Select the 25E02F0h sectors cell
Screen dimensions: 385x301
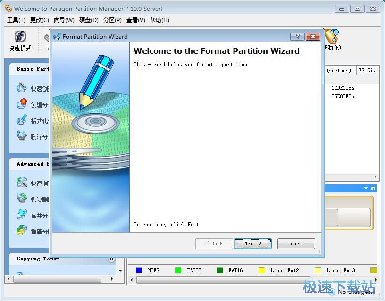pos(343,96)
